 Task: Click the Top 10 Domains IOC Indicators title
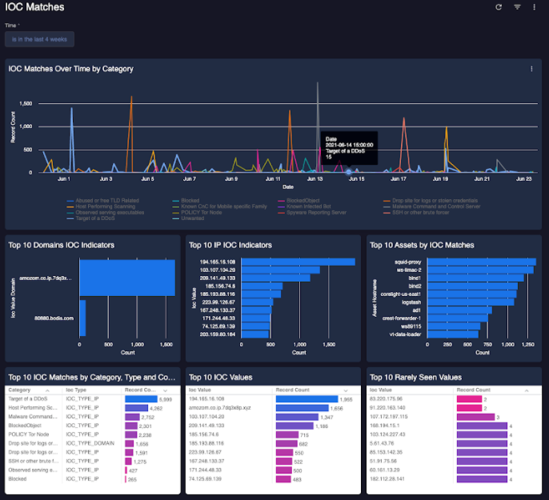click(62, 245)
